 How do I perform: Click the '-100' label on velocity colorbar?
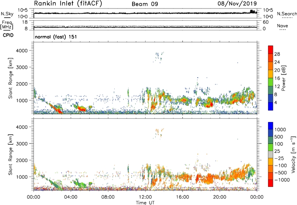281,165
